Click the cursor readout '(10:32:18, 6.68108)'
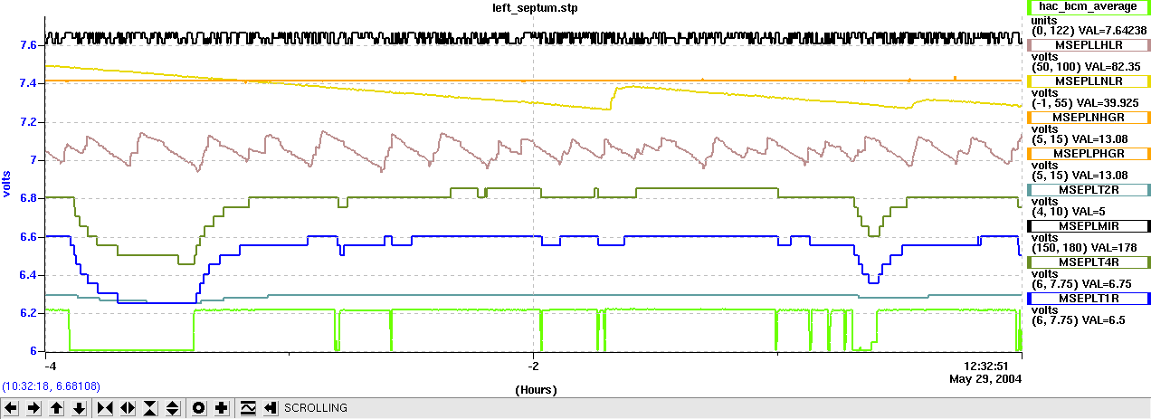Image resolution: width=1151 pixels, height=419 pixels. [51, 386]
